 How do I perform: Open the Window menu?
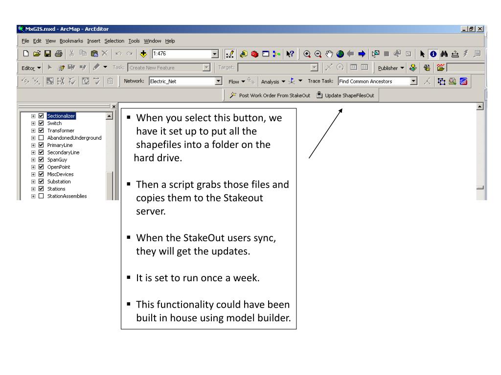point(153,41)
